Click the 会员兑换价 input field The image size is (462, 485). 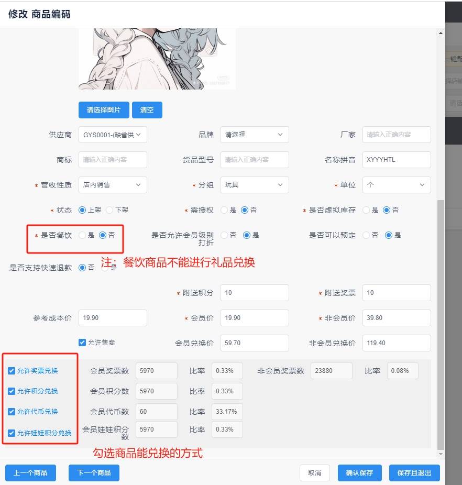(255, 343)
